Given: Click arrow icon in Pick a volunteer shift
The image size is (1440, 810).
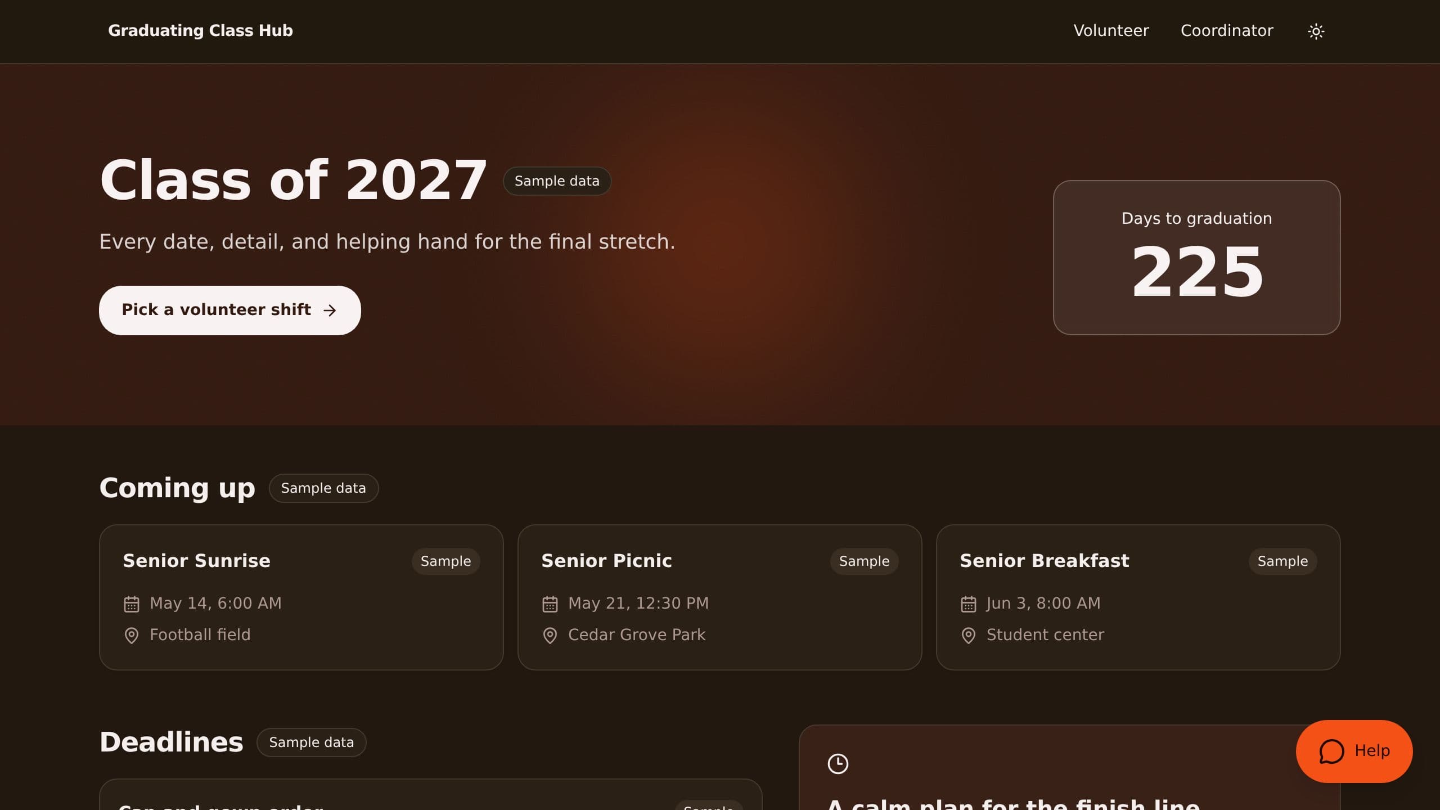Looking at the screenshot, I should (330, 310).
